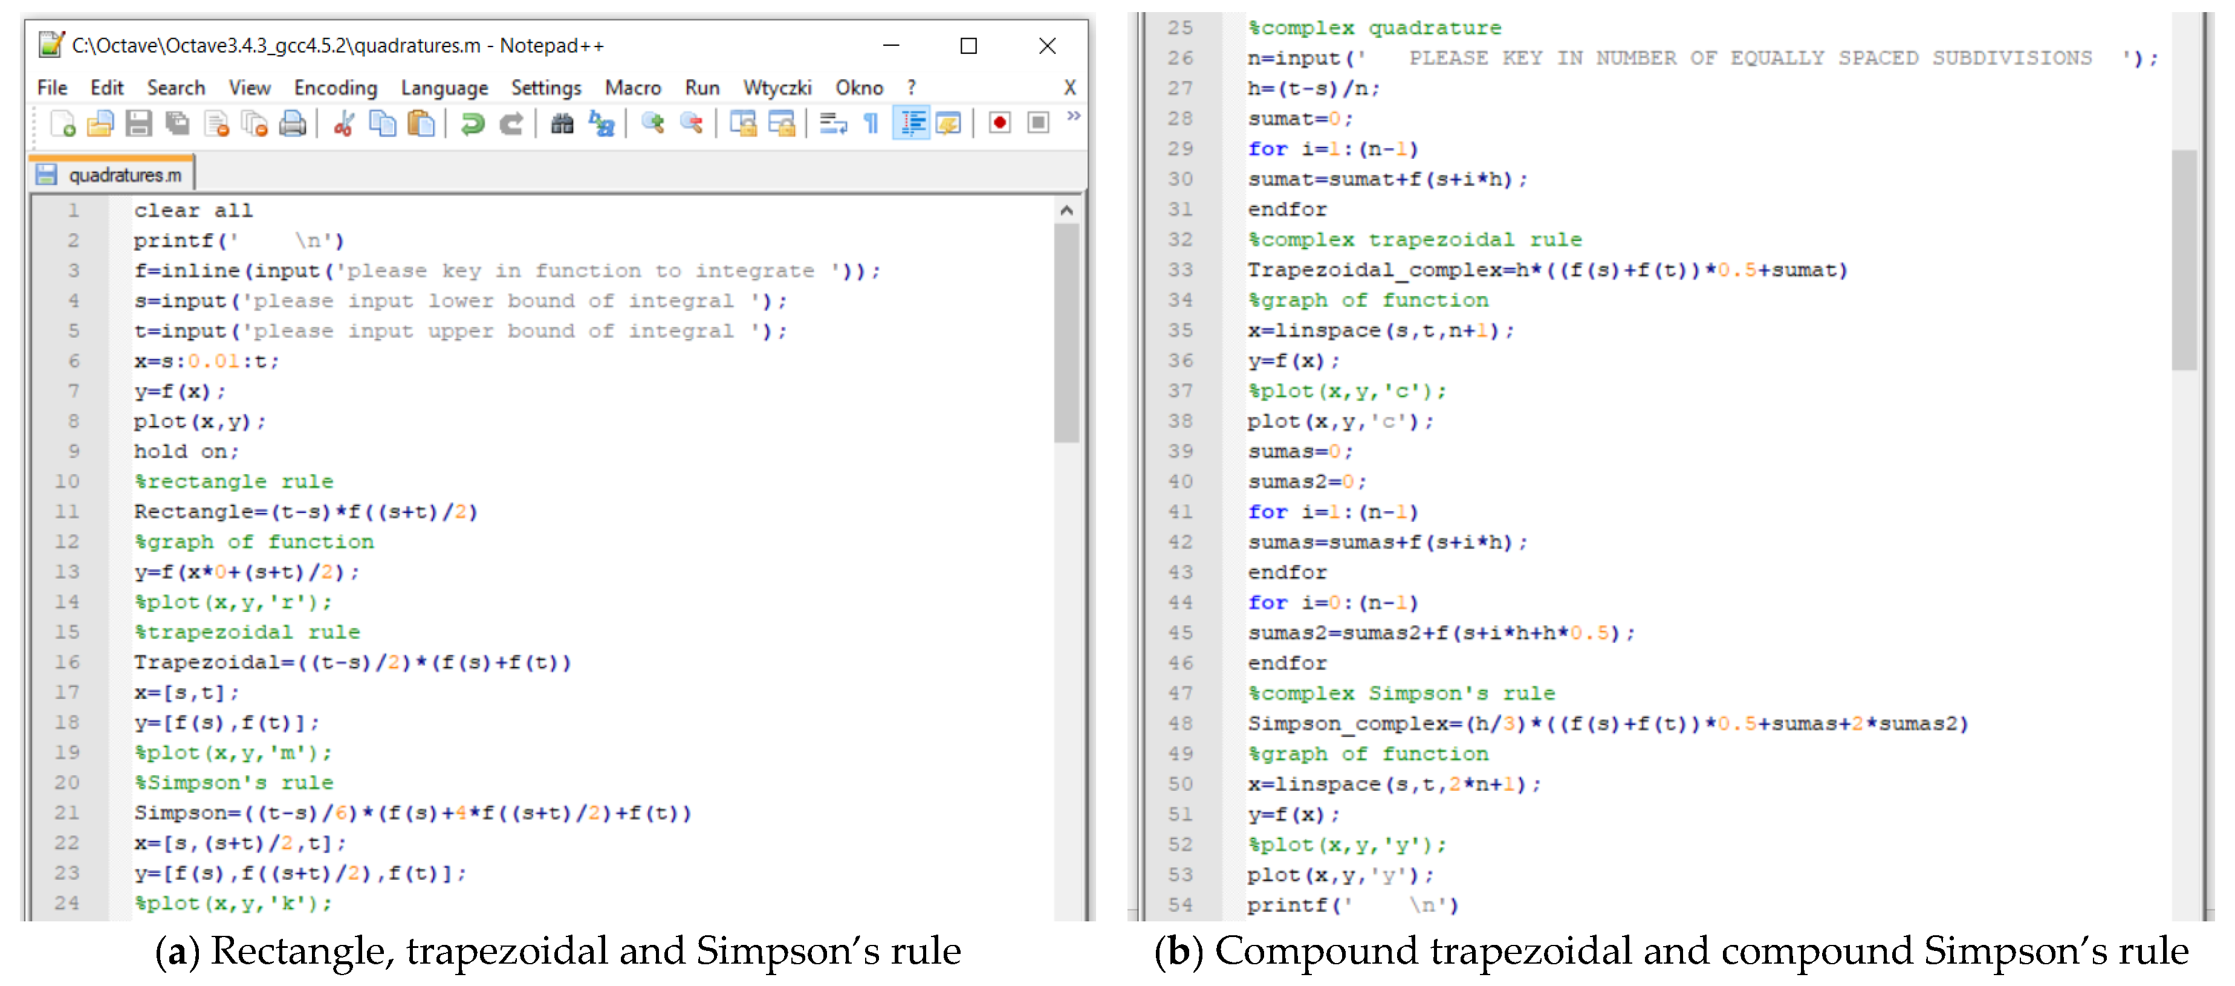
Task: Click the Print toolbar icon
Action: click(x=293, y=124)
